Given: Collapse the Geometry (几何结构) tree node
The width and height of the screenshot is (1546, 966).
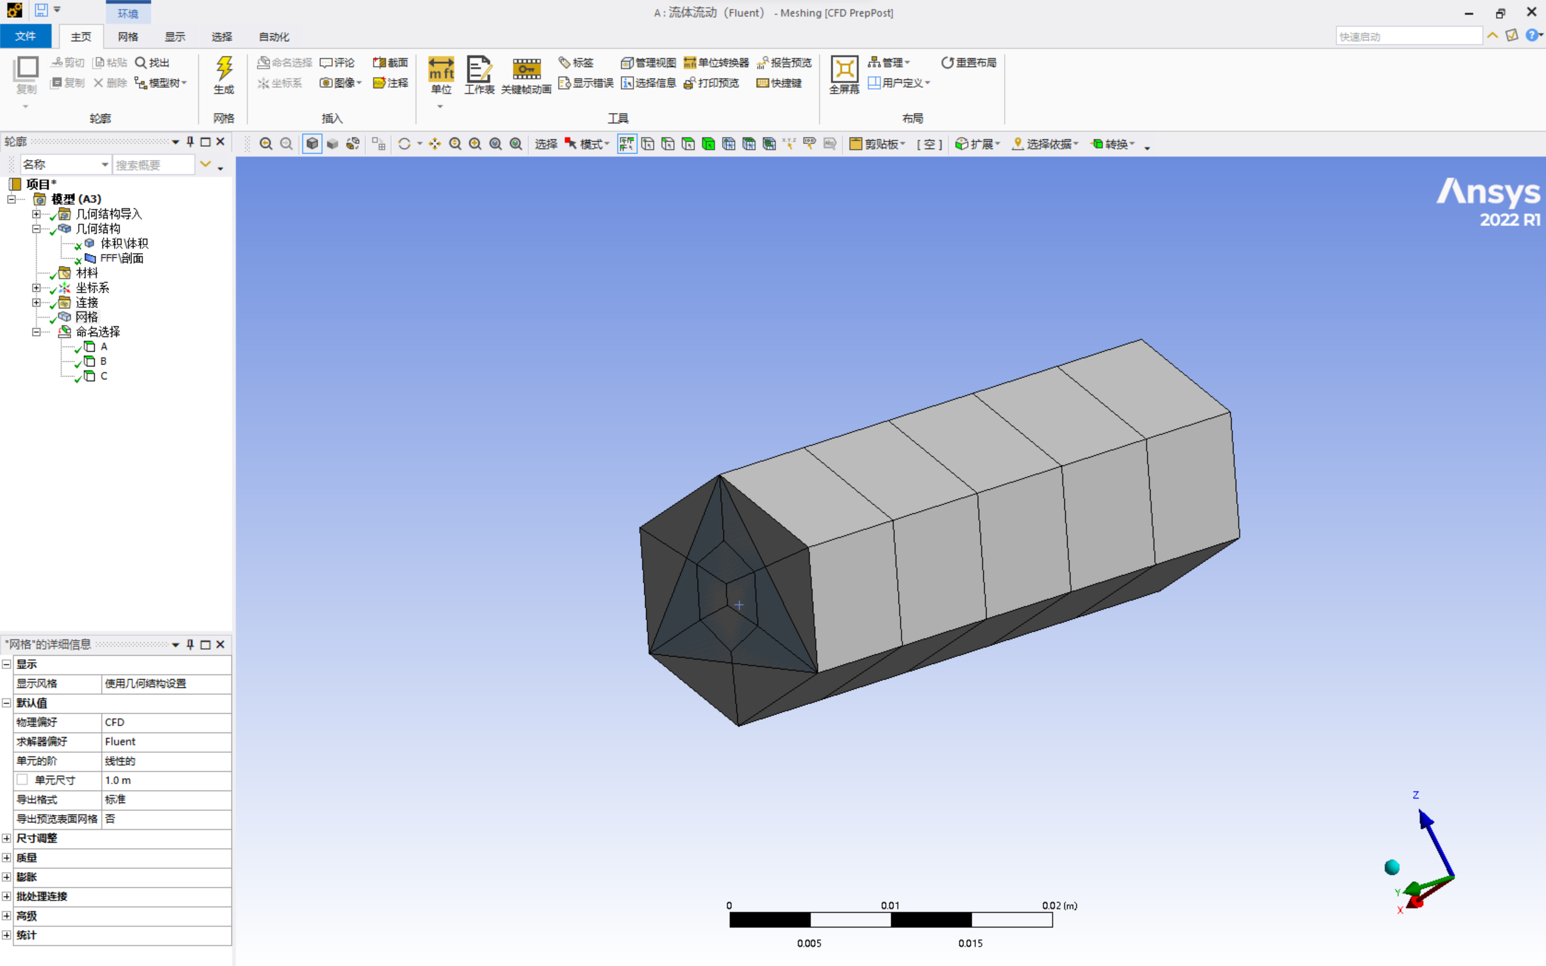Looking at the screenshot, I should [x=36, y=228].
